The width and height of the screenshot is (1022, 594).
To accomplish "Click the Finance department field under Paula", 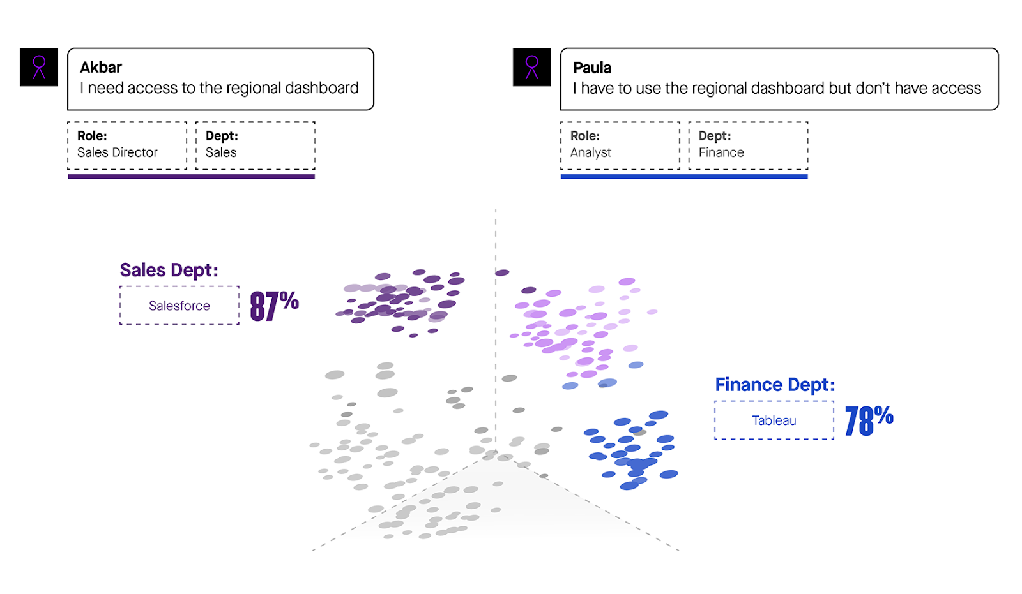I will [748, 145].
